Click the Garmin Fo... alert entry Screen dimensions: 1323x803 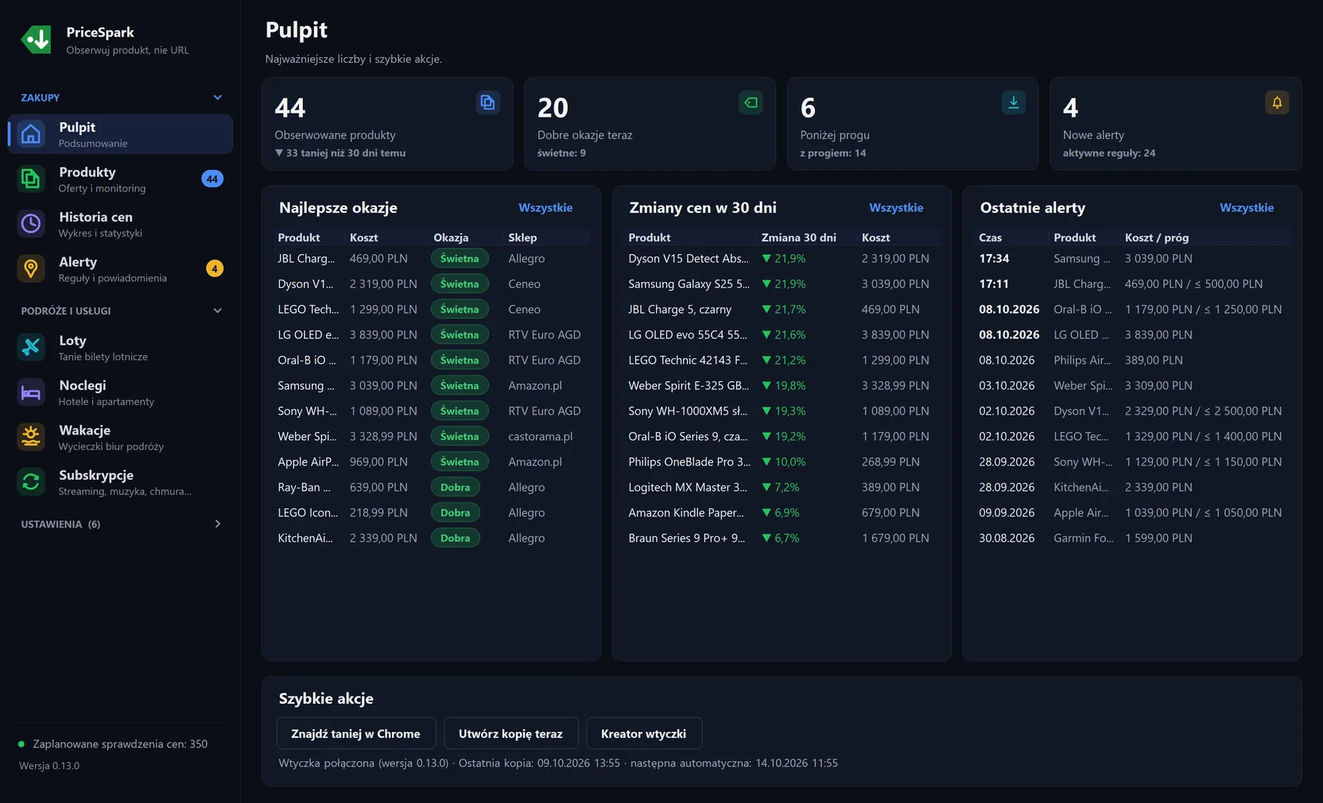tap(1132, 538)
